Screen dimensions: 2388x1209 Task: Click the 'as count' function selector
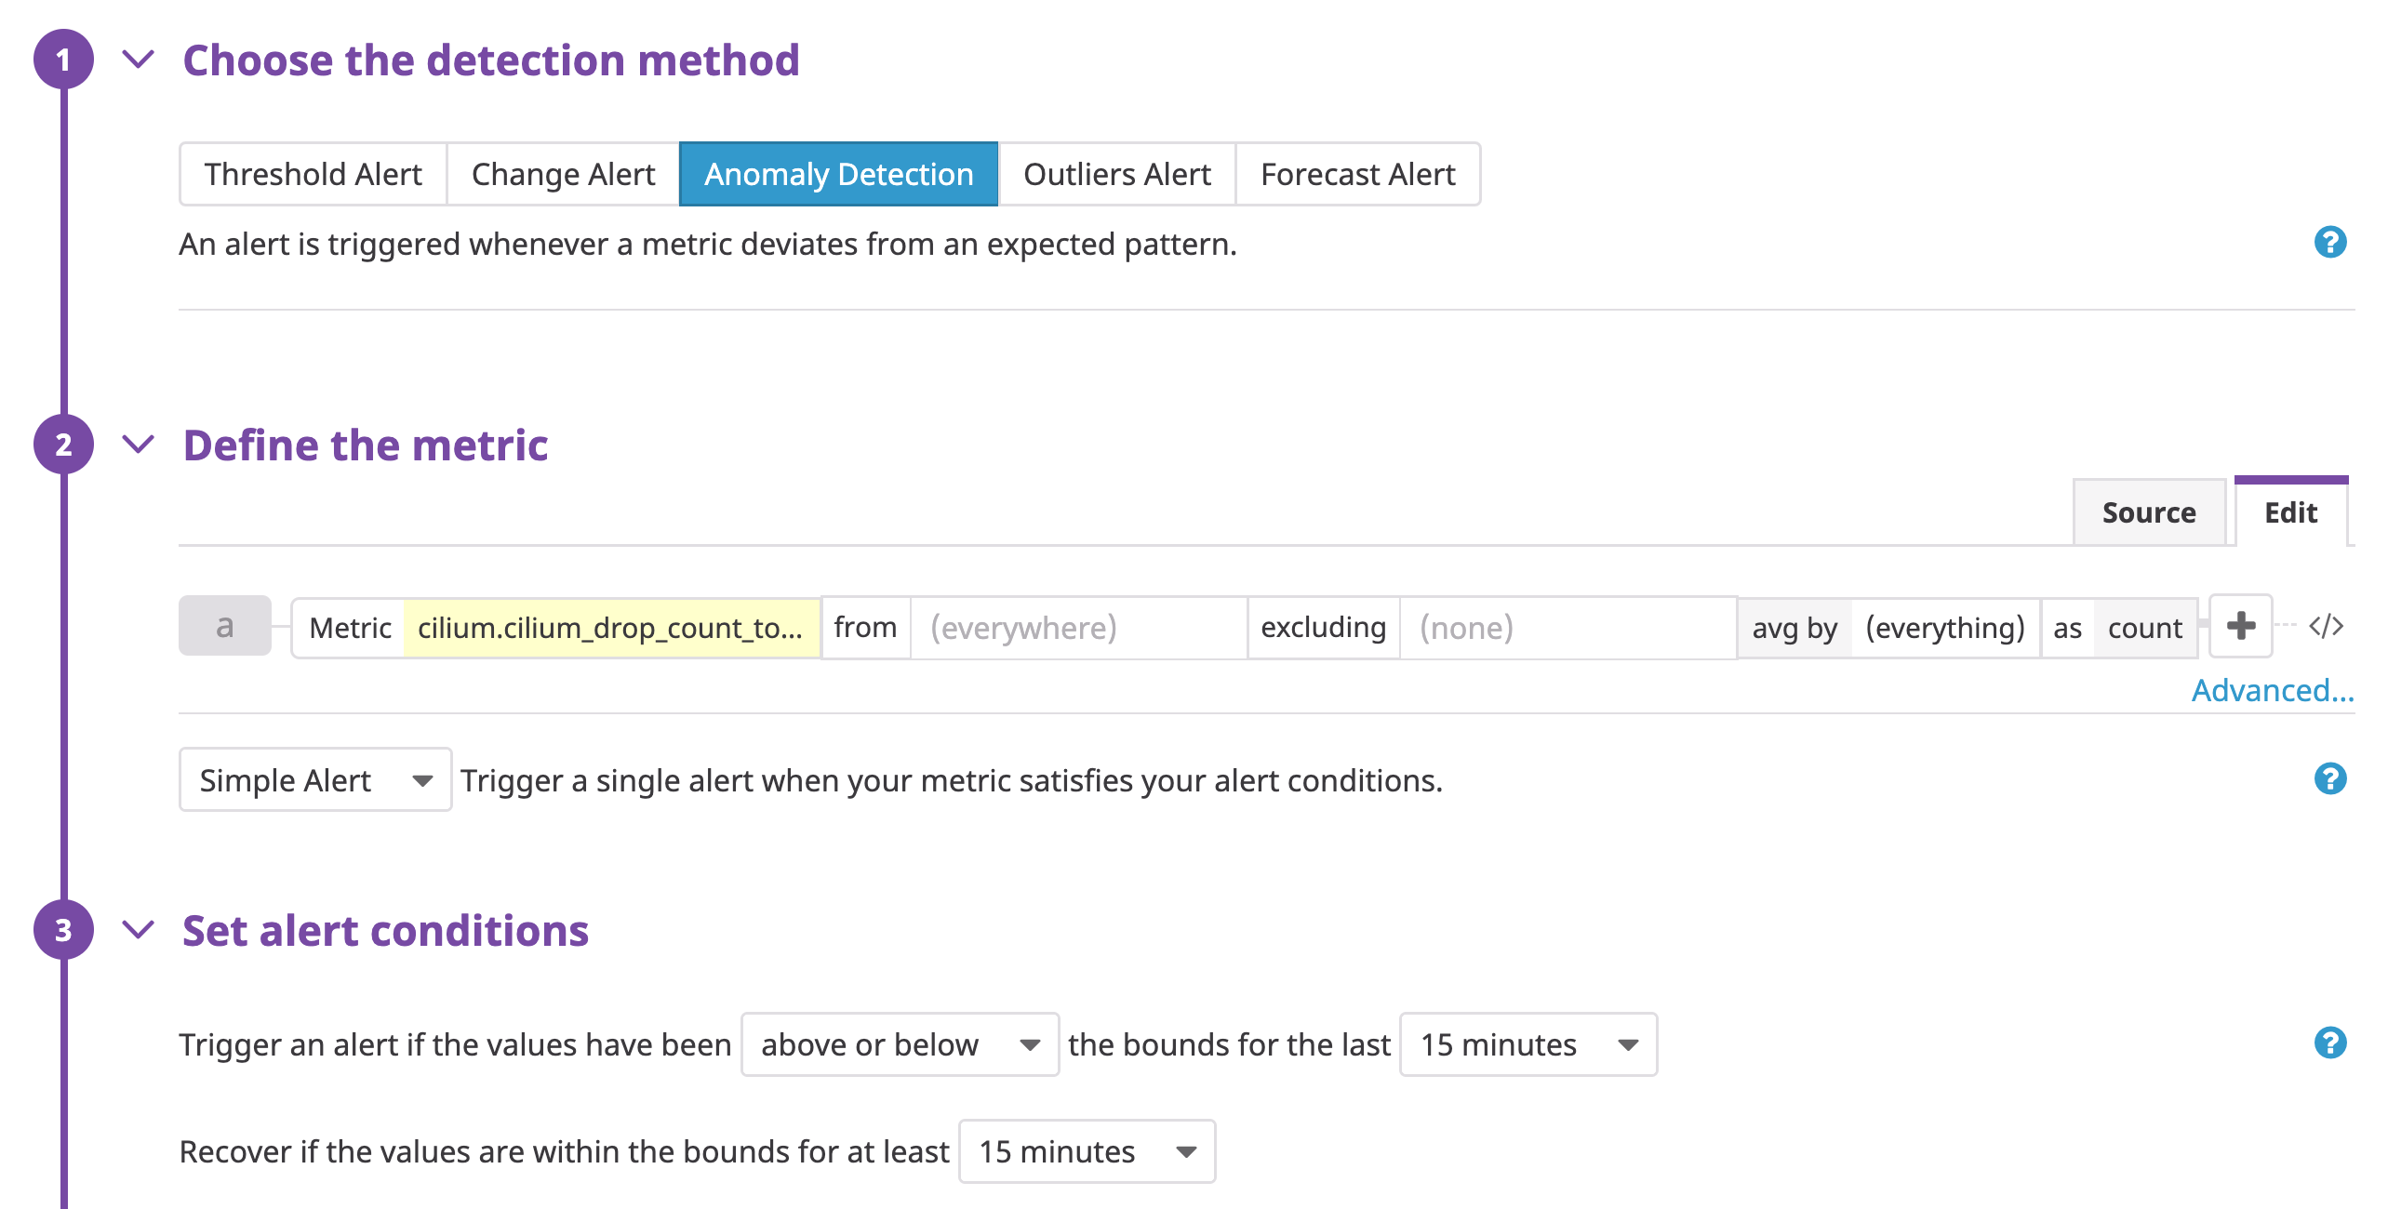(2144, 628)
